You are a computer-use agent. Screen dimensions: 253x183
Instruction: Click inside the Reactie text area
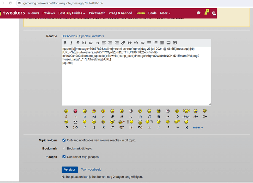136,76
